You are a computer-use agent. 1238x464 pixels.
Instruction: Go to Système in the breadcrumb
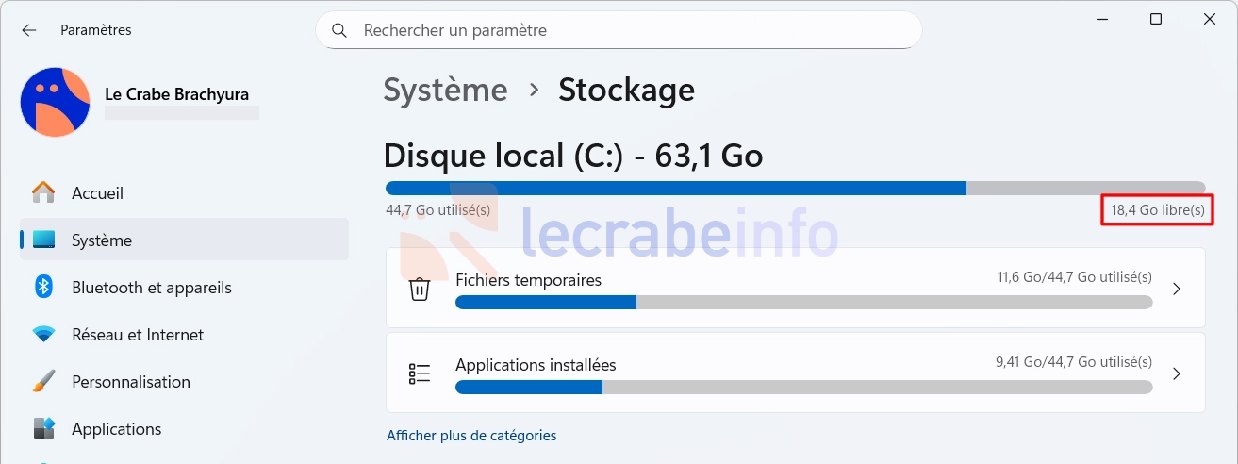445,91
